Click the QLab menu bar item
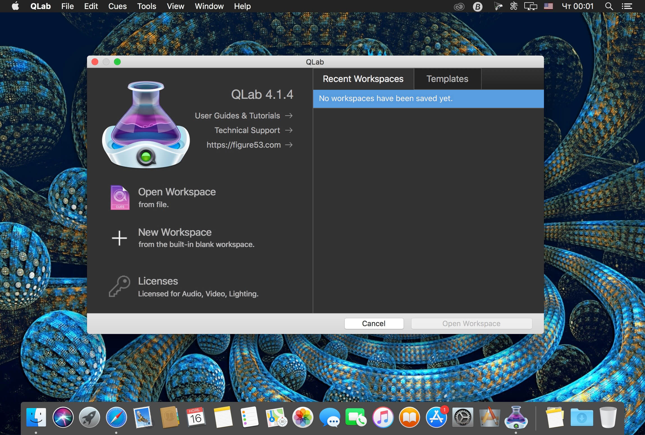 [x=40, y=6]
